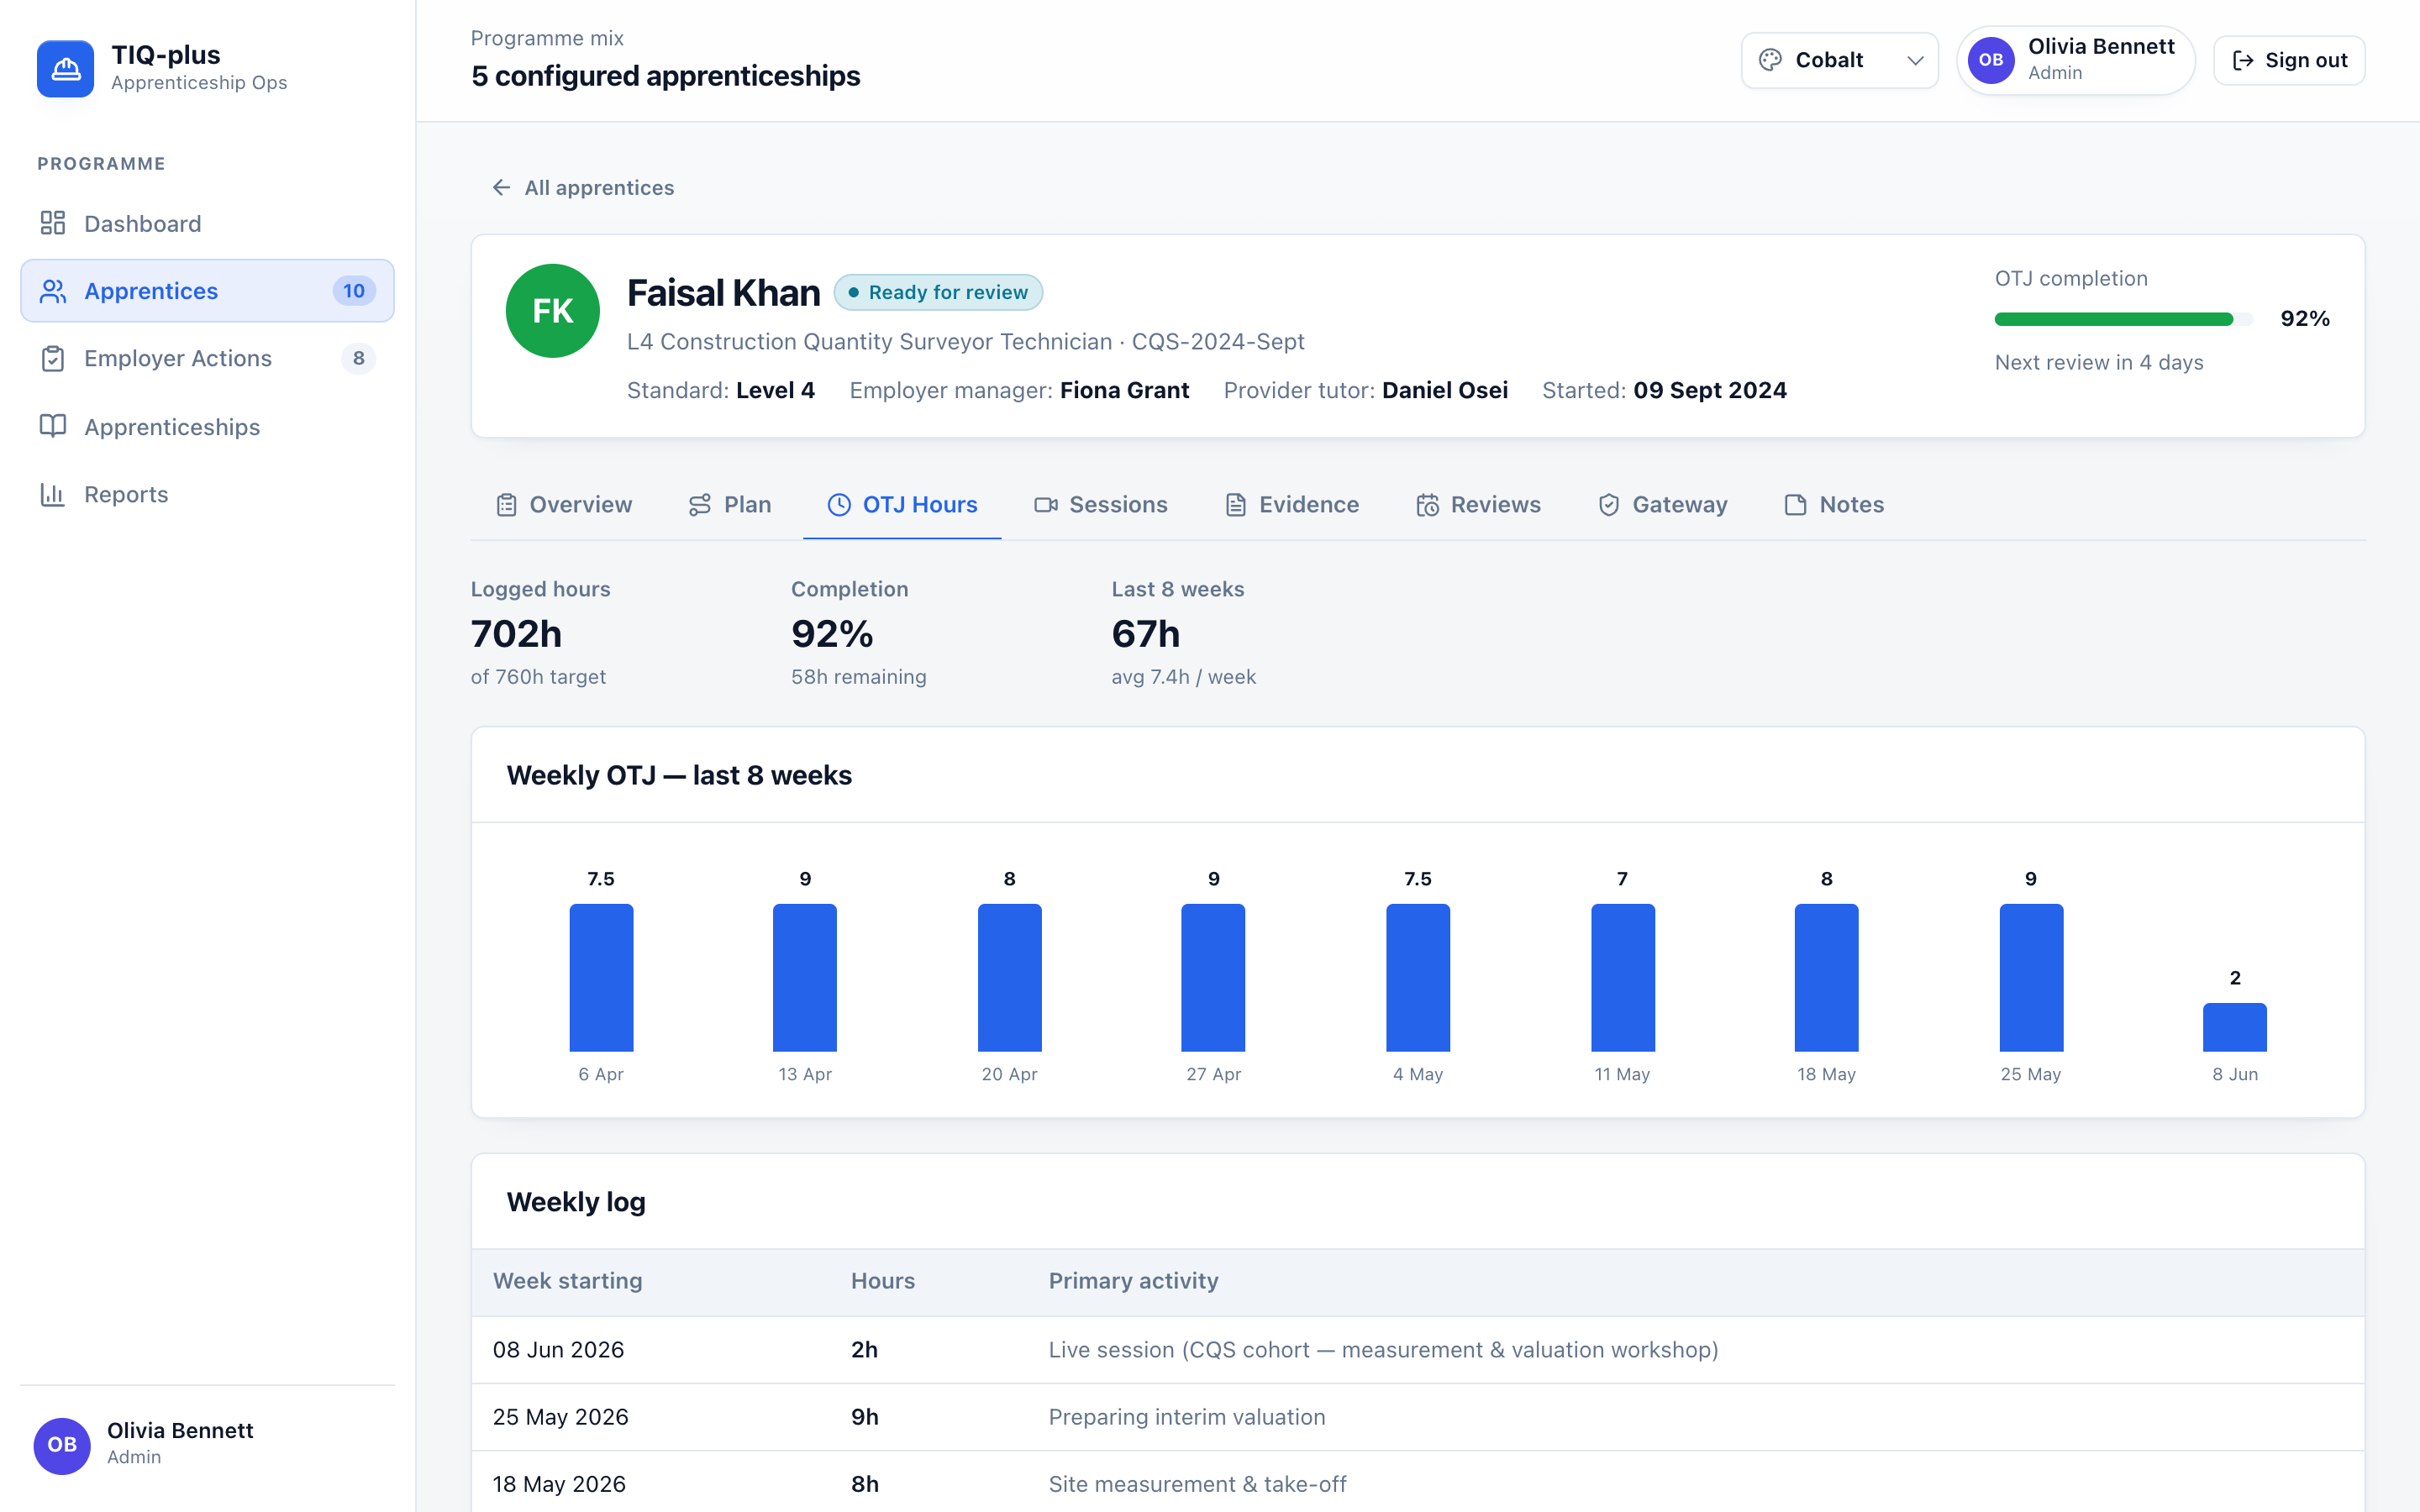The width and height of the screenshot is (2420, 1512).
Task: Click the 8 Jun bar in weekly chart
Action: pos(2235,1027)
